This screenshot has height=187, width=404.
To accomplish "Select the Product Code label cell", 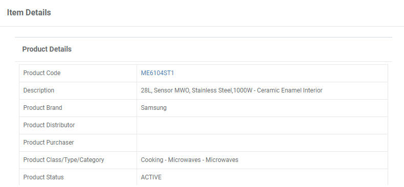I will pyautogui.click(x=78, y=73).
